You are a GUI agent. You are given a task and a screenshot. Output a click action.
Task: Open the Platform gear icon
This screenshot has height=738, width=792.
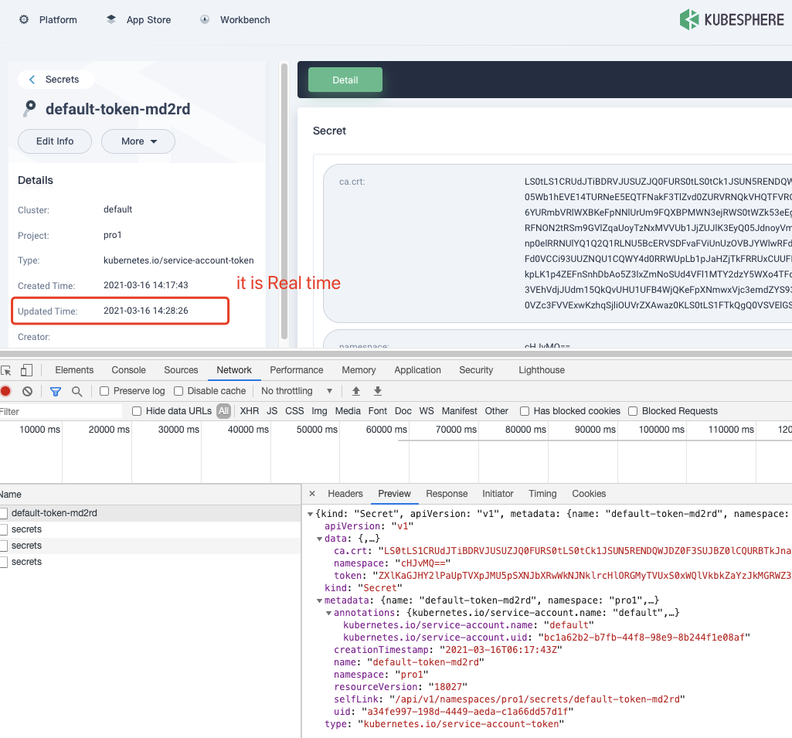coord(24,19)
